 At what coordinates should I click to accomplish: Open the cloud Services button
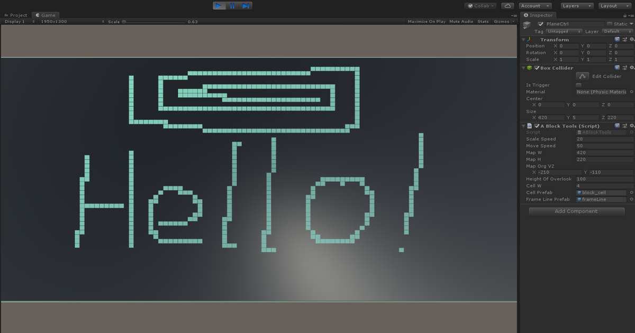(507, 6)
